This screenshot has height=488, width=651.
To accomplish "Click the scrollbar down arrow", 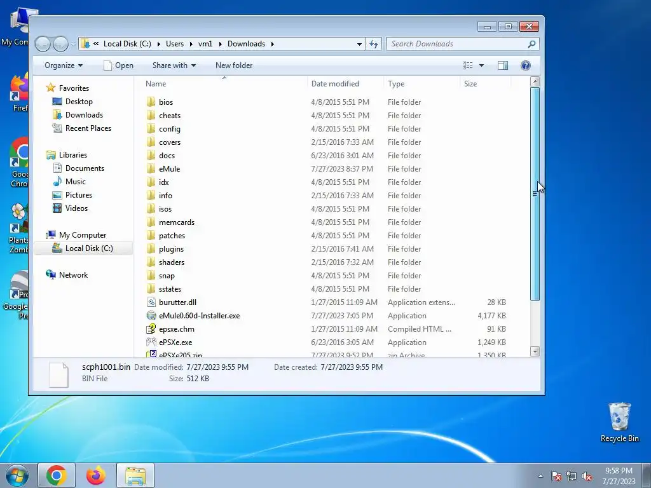I will (x=535, y=351).
